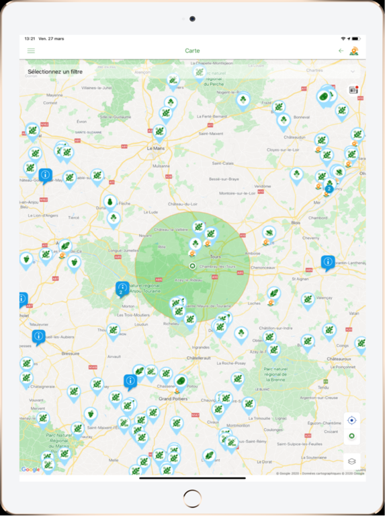Screen dimensions: 387x517
Task: Open the orange location marker icon in header
Action: [354, 51]
